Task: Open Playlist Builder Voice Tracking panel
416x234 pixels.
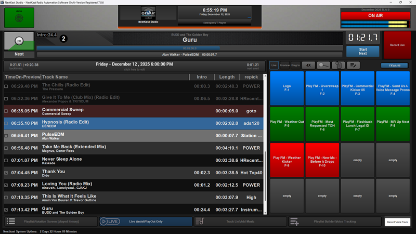Action: (x=334, y=222)
